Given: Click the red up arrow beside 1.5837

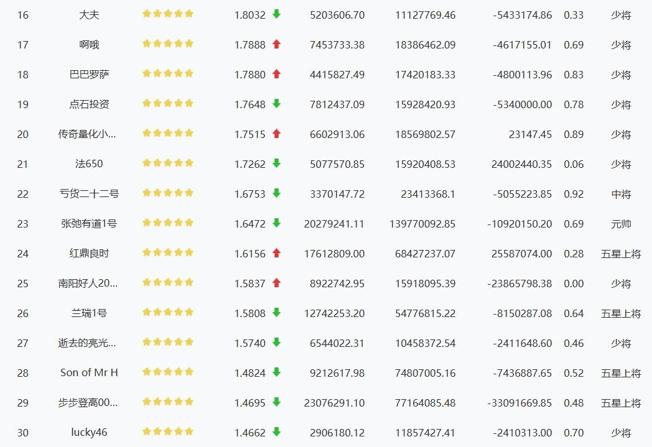Looking at the screenshot, I should [x=276, y=283].
